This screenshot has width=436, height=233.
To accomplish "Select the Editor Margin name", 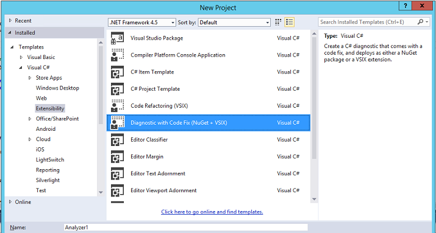I will pyautogui.click(x=147, y=156).
